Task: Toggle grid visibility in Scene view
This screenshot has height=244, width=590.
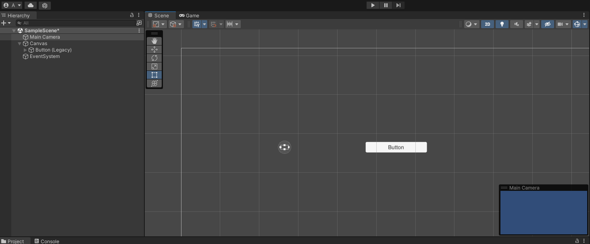Action: click(197, 24)
